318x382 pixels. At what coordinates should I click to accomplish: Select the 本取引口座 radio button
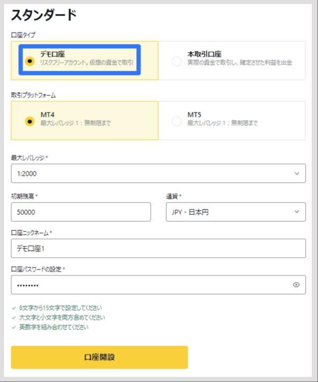[x=176, y=61]
